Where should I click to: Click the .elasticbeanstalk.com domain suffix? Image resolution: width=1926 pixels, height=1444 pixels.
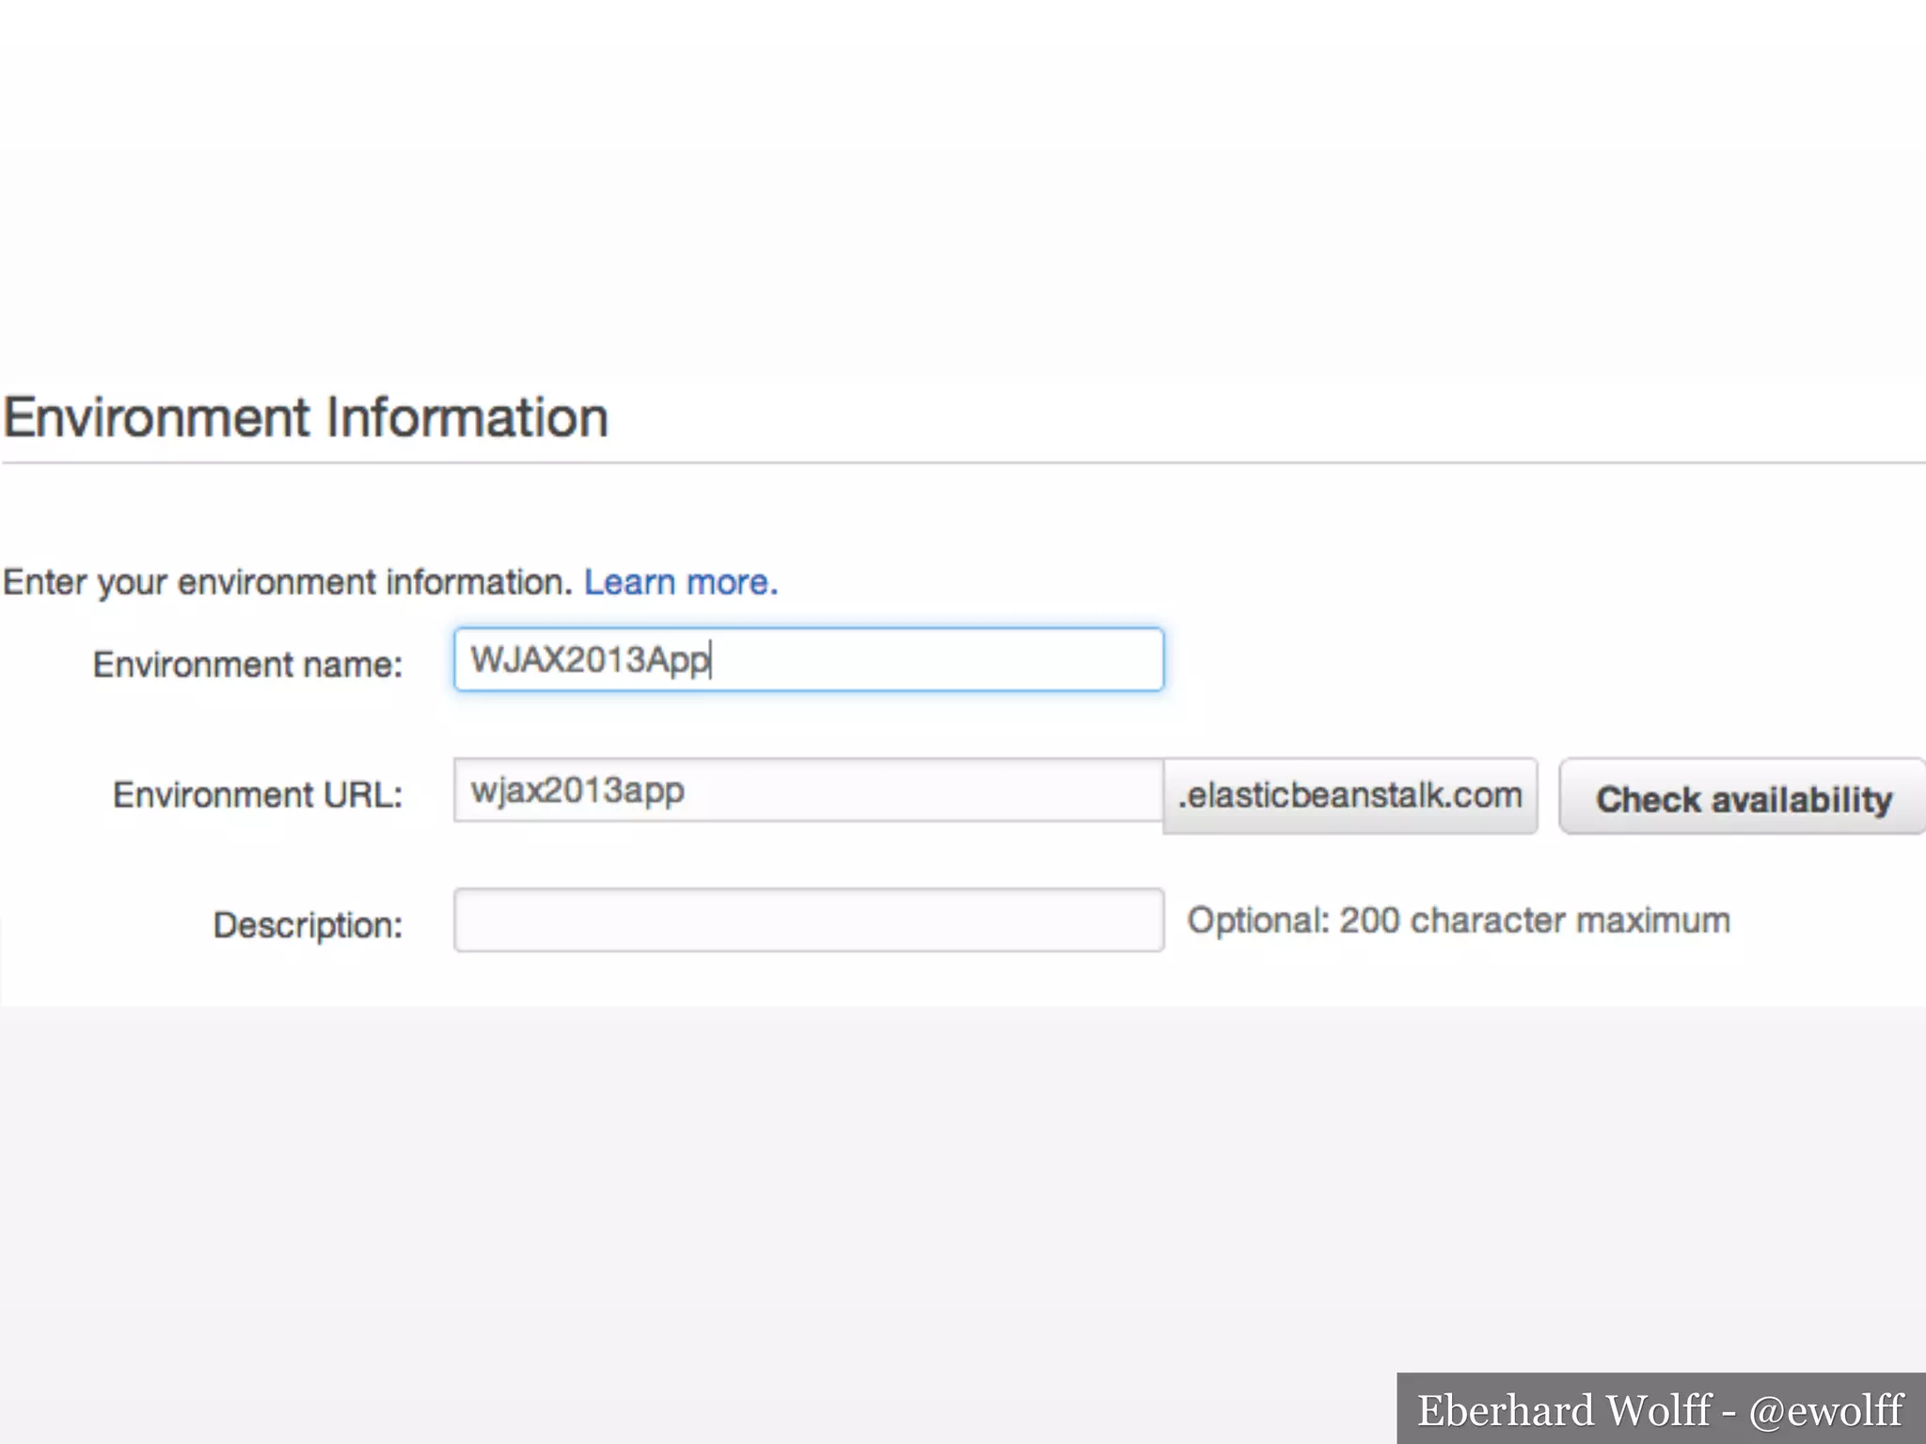pyautogui.click(x=1350, y=795)
